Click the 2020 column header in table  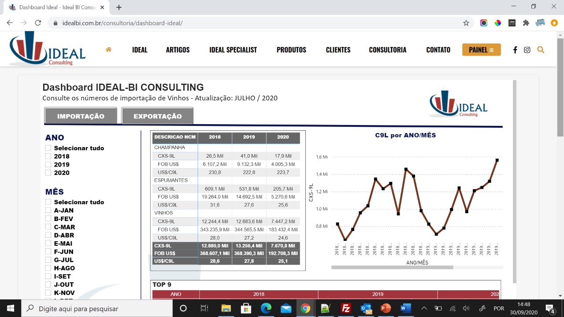coord(283,137)
